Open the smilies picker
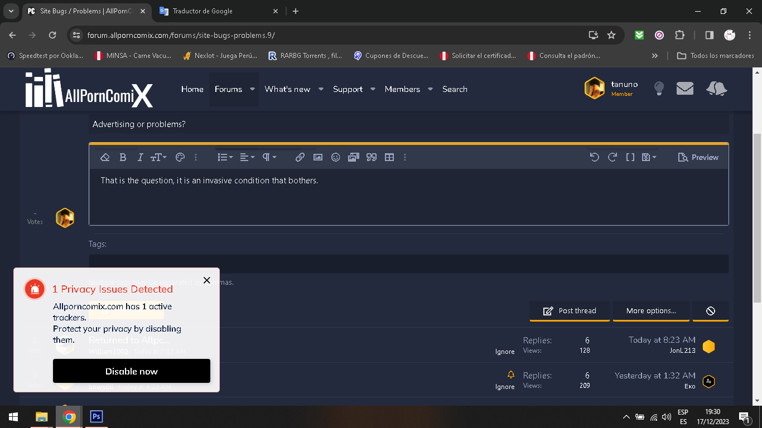762x428 pixels. 336,158
